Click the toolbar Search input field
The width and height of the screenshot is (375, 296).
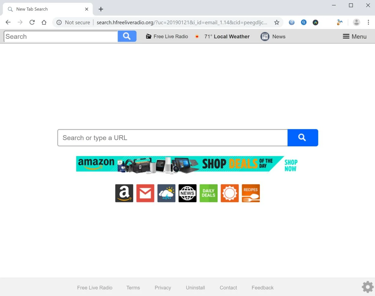click(61, 36)
